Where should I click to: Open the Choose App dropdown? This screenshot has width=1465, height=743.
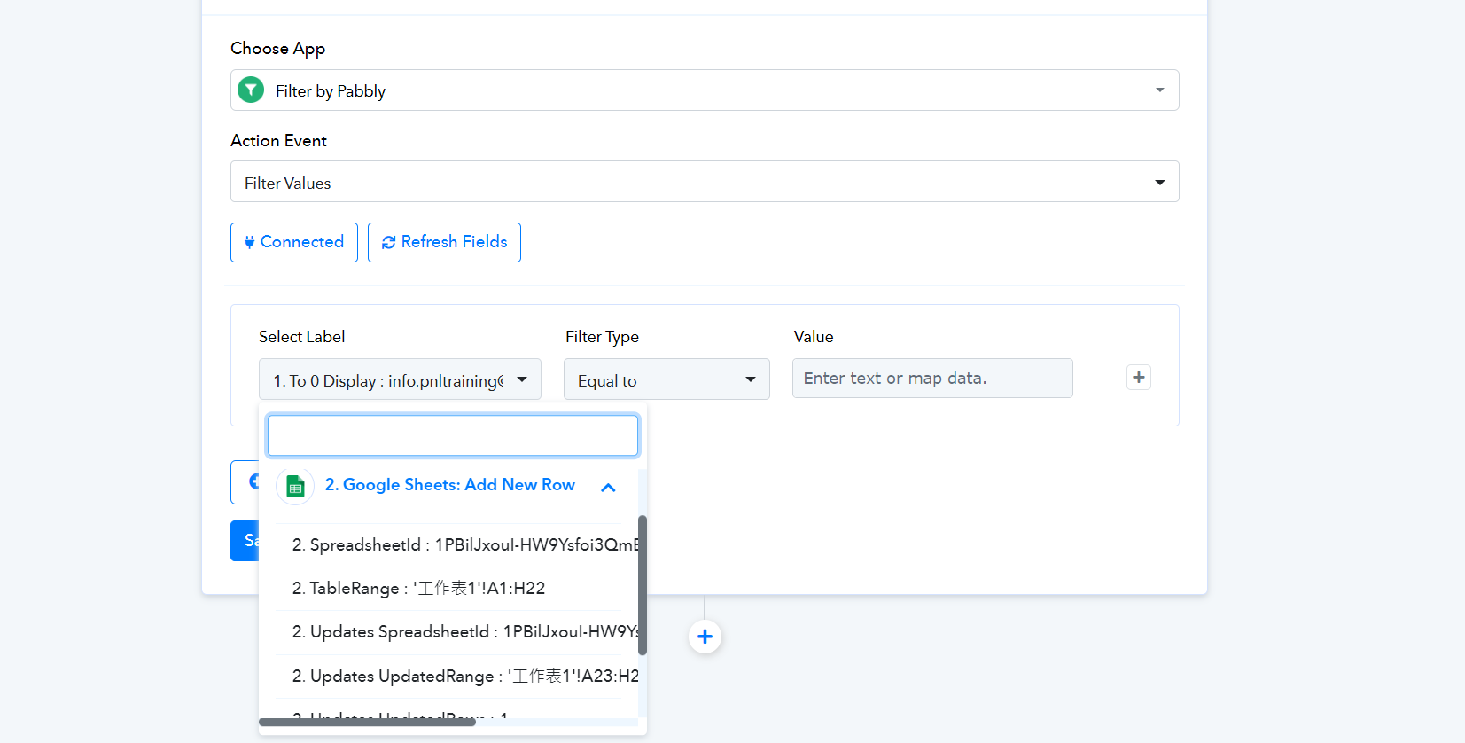tap(705, 90)
